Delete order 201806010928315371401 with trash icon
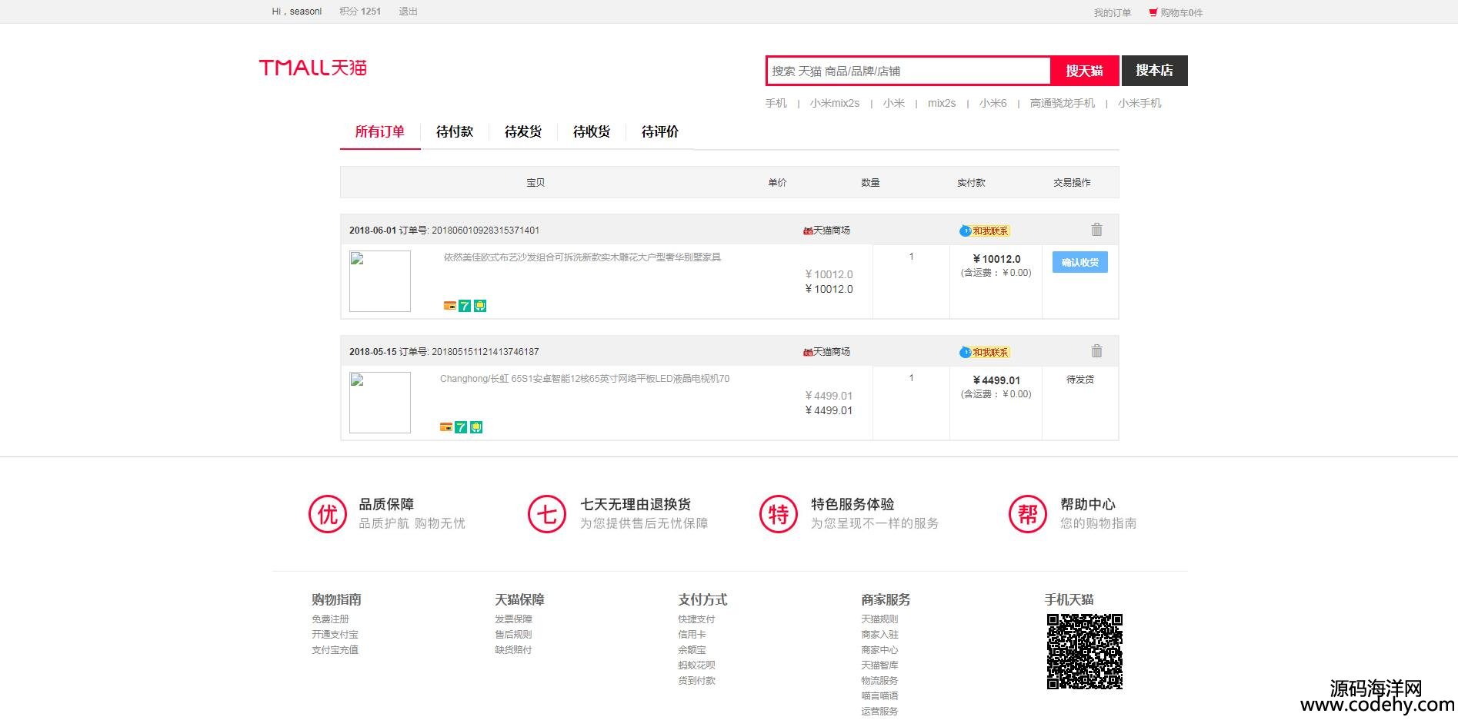The width and height of the screenshot is (1458, 720). pyautogui.click(x=1096, y=230)
